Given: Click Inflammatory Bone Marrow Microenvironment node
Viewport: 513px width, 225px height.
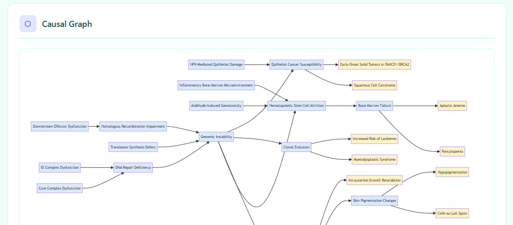Looking at the screenshot, I should (x=216, y=86).
